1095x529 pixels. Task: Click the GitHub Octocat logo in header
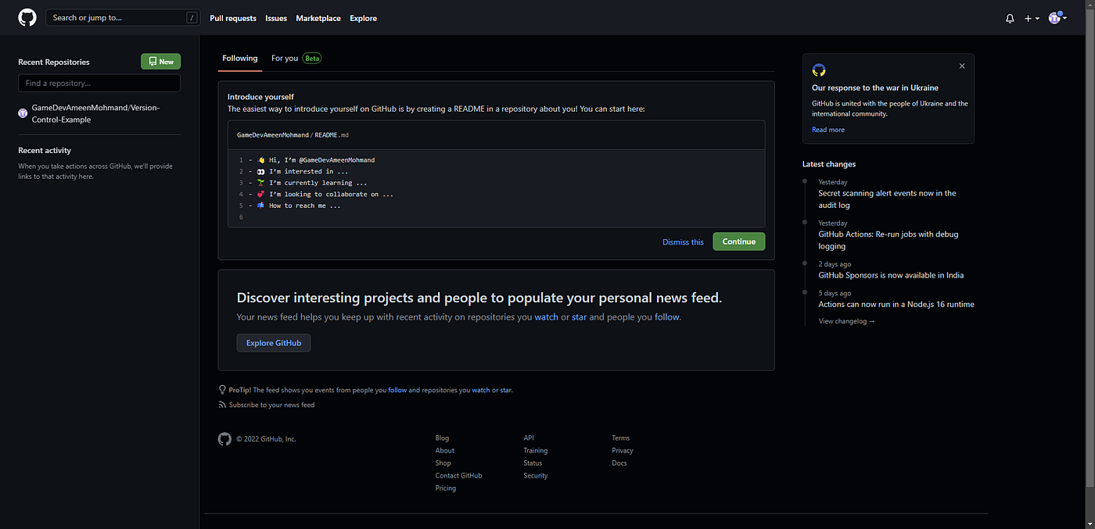(x=27, y=18)
